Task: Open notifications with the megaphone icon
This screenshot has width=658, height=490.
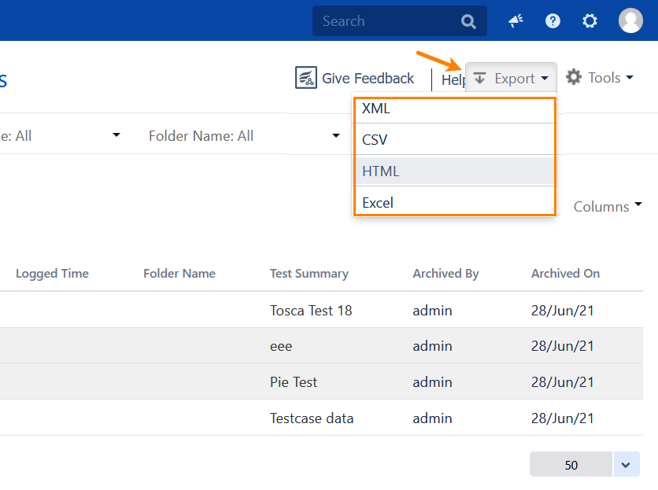Action: (515, 21)
